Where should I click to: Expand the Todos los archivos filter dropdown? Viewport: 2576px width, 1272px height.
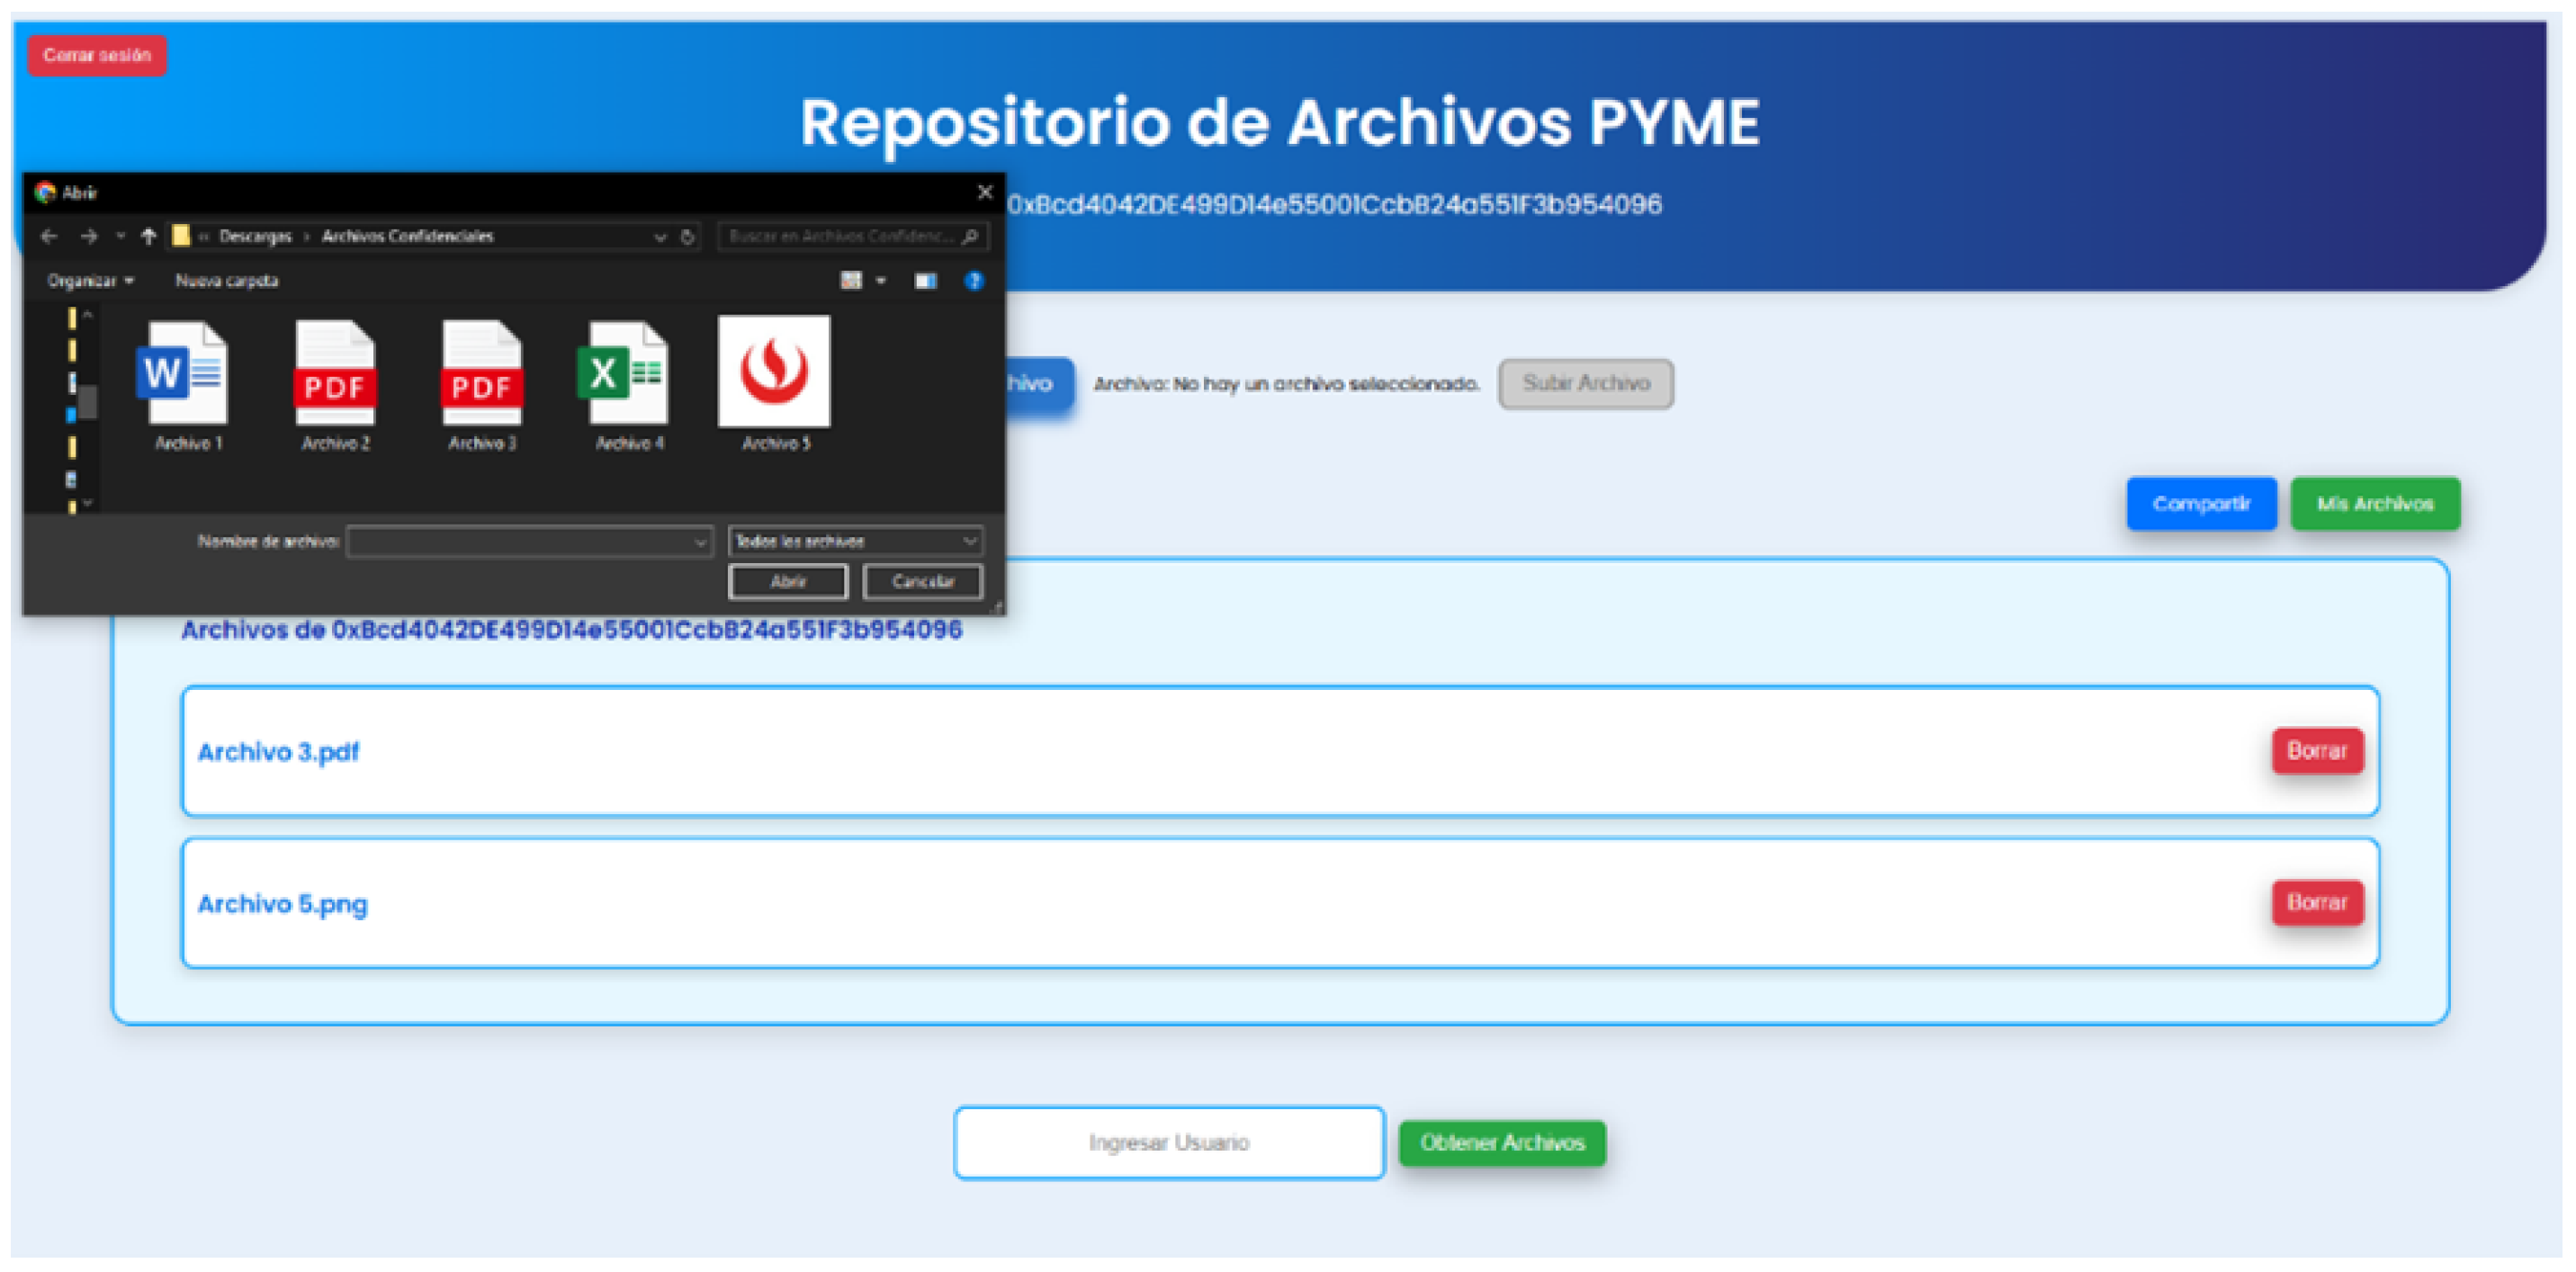[x=856, y=541]
